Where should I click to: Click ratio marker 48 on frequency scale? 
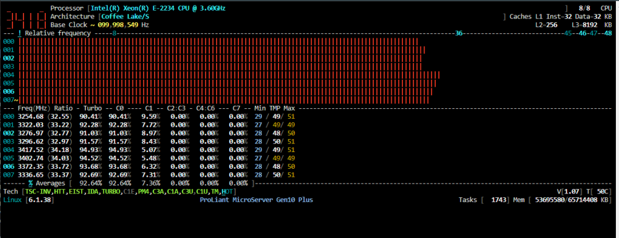click(x=608, y=33)
